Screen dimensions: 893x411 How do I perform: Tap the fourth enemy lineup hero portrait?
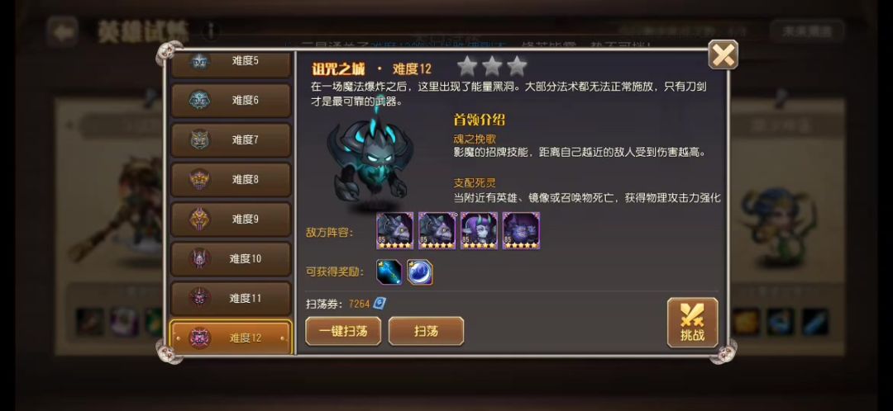click(521, 231)
